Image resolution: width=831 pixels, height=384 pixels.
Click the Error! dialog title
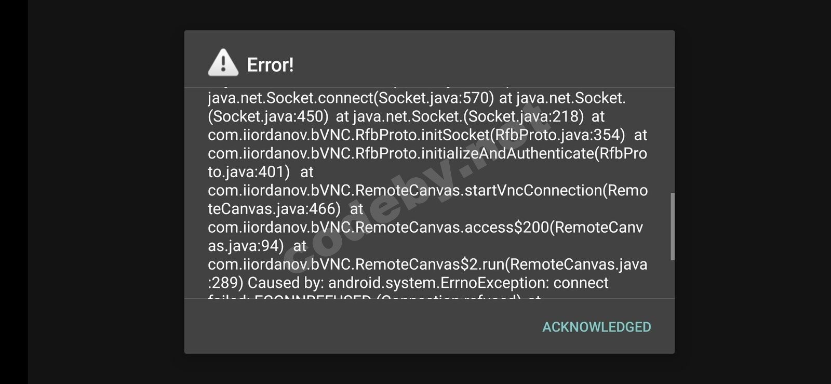pyautogui.click(x=270, y=65)
